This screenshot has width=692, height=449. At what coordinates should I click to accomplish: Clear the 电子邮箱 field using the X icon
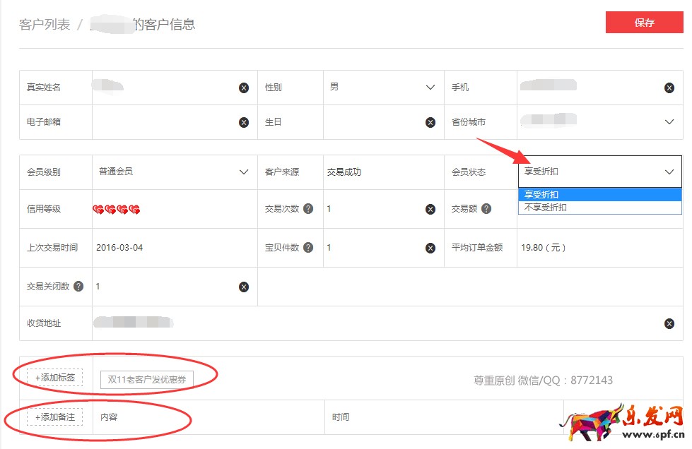[244, 122]
